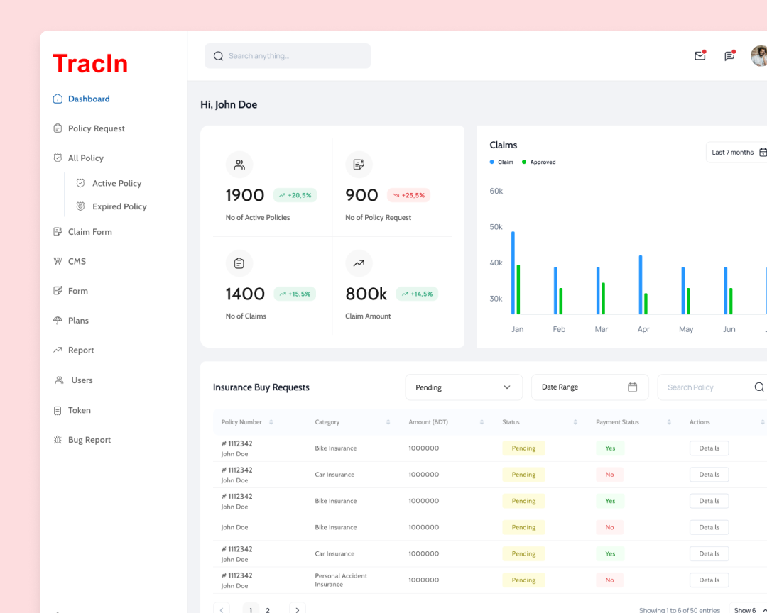Click the Active Policies users icon
Screen dimensions: 767x613
(239, 165)
